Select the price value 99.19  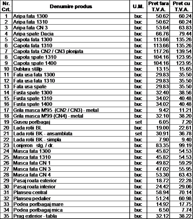click(x=185, y=145)
